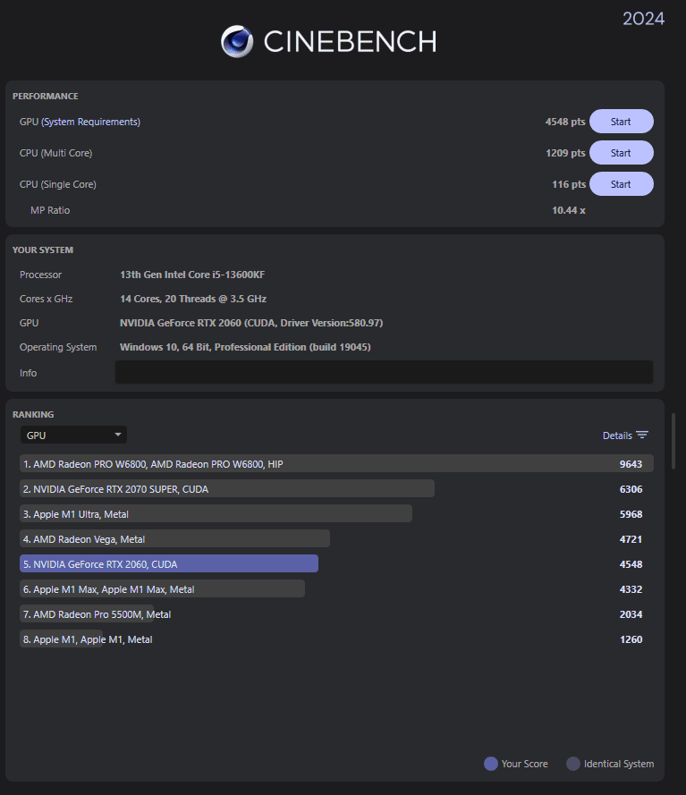
Task: Select Apple M1, Metal ranking row
Action: pos(336,639)
